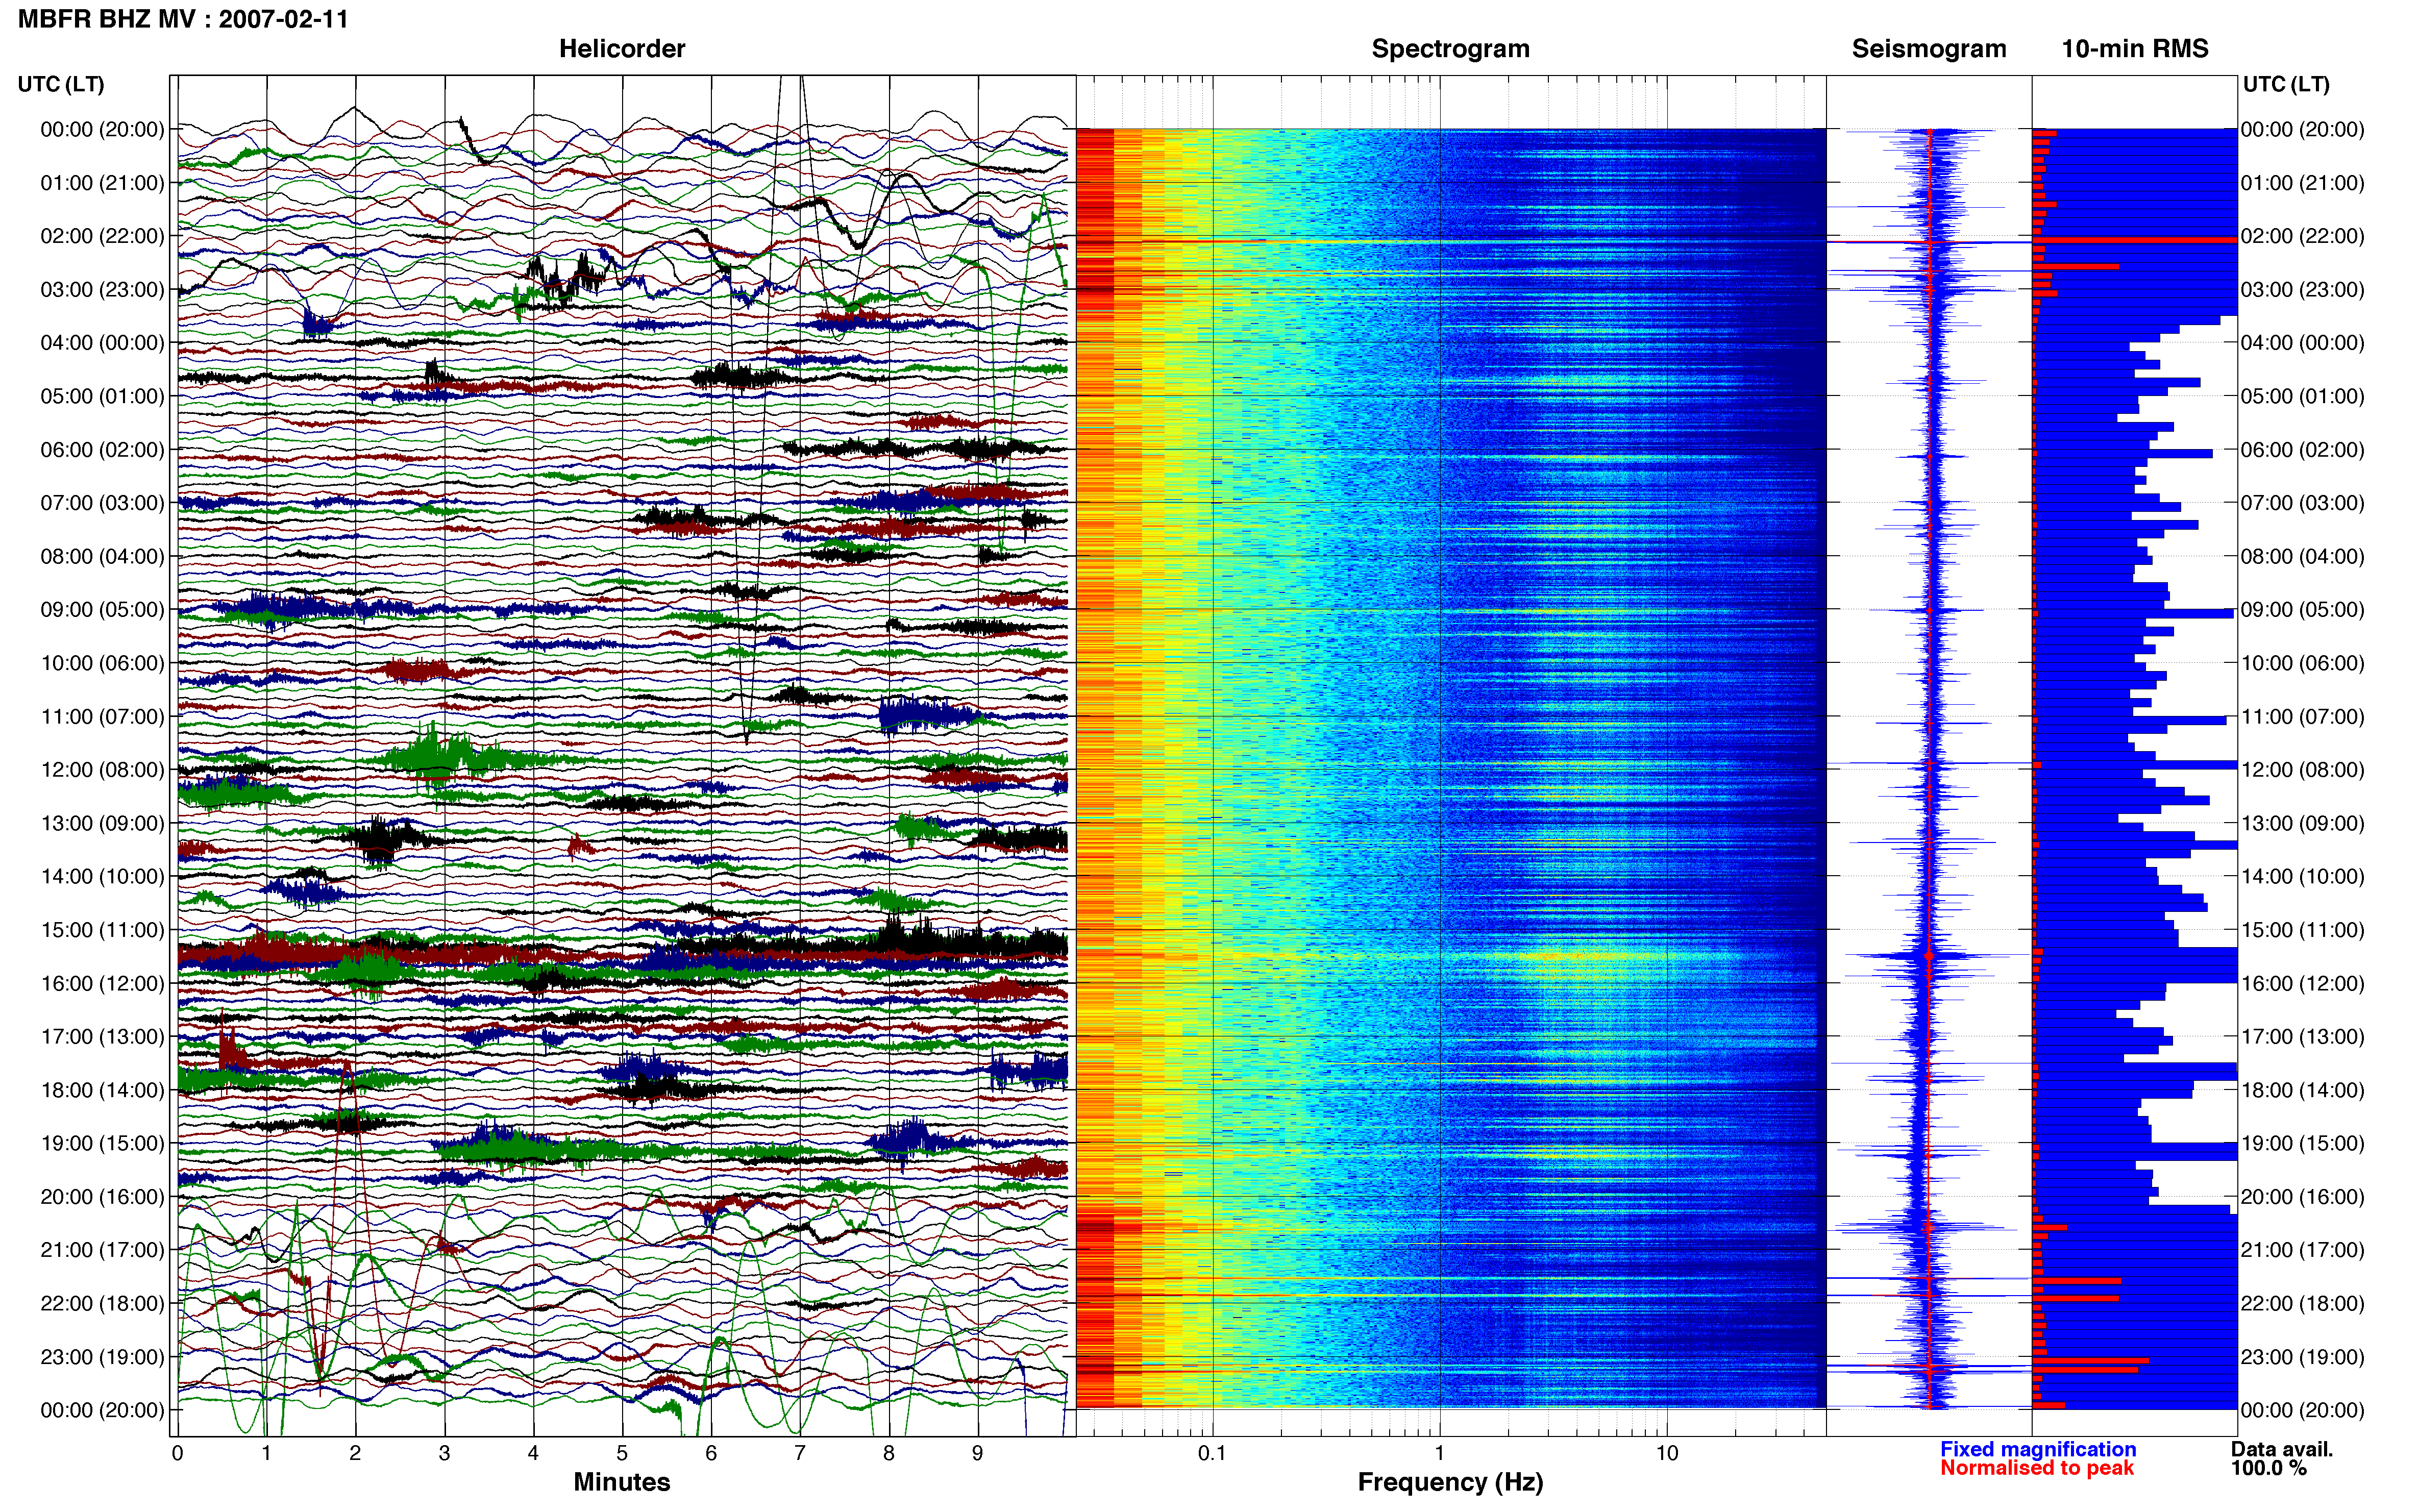Click the left time label '02:00 (22:00)'

click(102, 236)
